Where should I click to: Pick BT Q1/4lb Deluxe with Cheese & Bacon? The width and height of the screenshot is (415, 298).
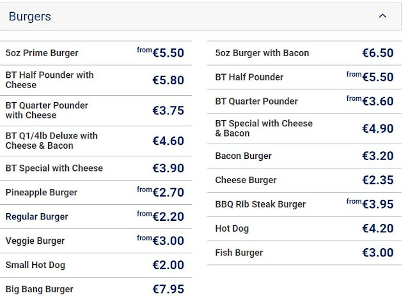pyautogui.click(x=52, y=140)
